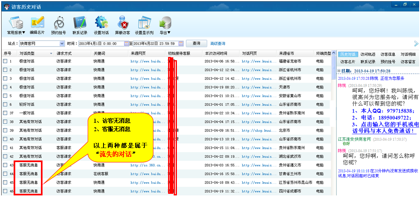Tick the checkbox for row 1
Screen dimensions: 420x197
pyautogui.click(x=5, y=61)
